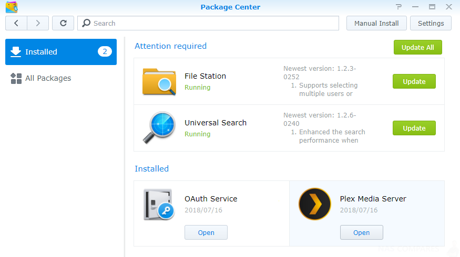460x257 pixels.
Task: Go back with the left arrow
Action: click(x=16, y=23)
